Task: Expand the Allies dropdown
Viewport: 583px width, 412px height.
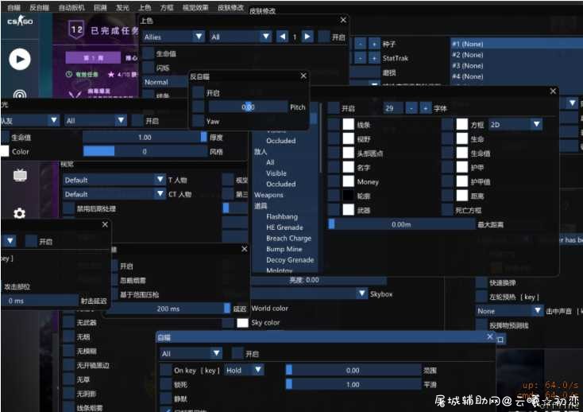Action: click(x=173, y=37)
